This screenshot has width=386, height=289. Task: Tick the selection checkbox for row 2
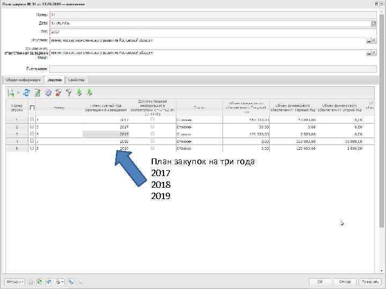point(32,127)
